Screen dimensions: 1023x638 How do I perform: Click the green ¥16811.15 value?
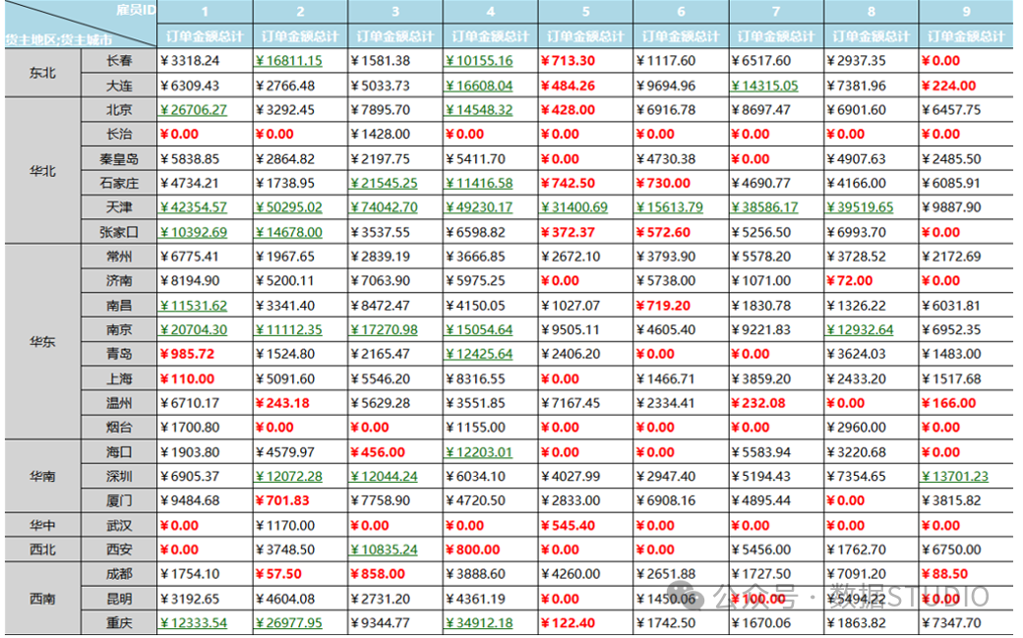point(289,61)
